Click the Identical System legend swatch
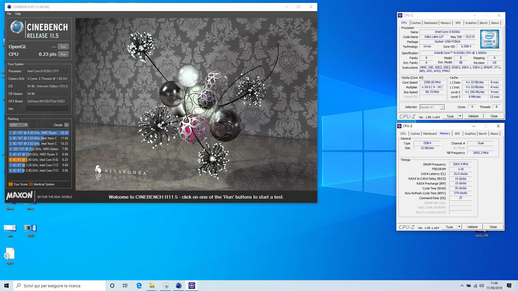 [x=31, y=184]
